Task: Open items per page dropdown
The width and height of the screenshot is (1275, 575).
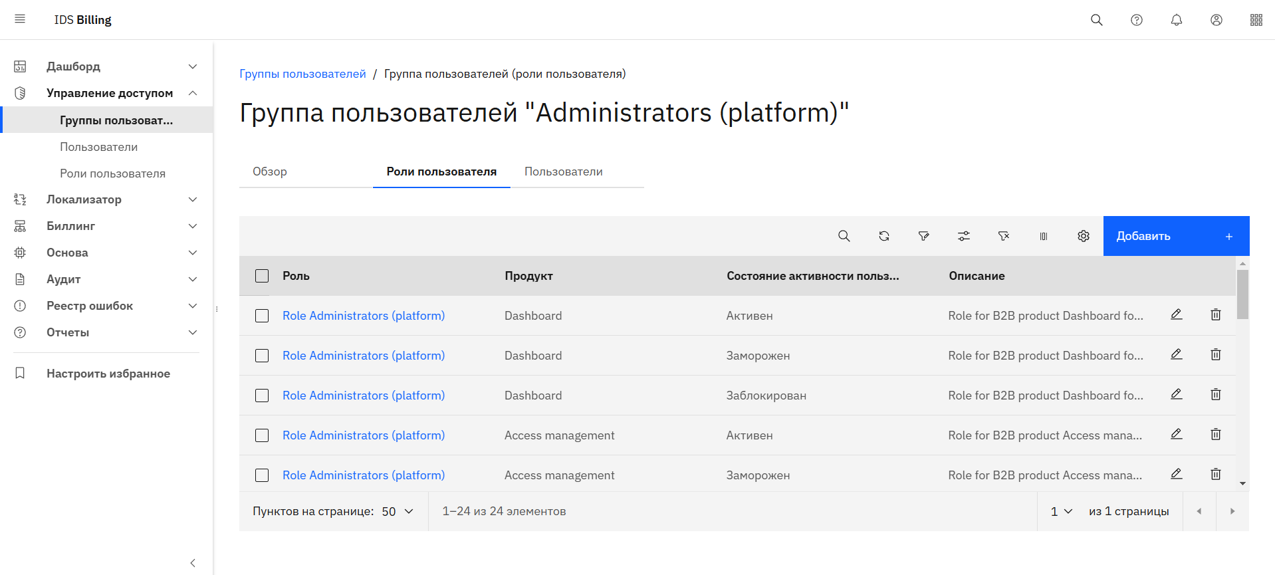Action: point(398,511)
